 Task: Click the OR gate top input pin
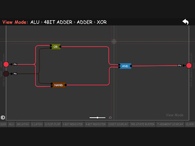point(51,45)
